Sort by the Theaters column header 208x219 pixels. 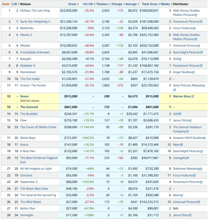[x=103, y=4]
